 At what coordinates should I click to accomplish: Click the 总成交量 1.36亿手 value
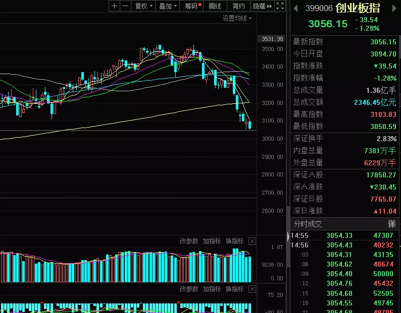(x=381, y=90)
